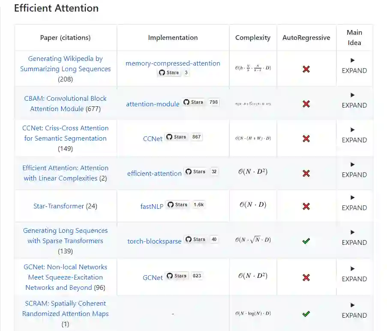The width and height of the screenshot is (387, 331).
Task: Open the torch-blocksparse repository link
Action: point(154,241)
